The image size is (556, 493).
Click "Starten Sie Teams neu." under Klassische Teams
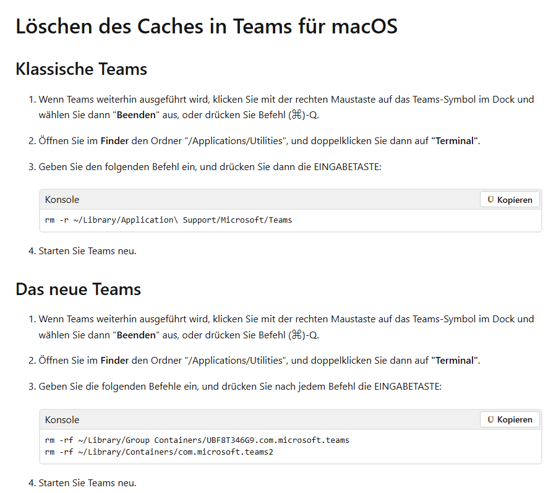[87, 251]
